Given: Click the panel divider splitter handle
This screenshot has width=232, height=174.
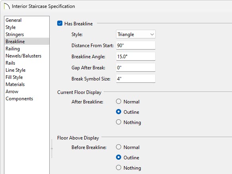Looking at the screenshot, I should pos(52,149).
